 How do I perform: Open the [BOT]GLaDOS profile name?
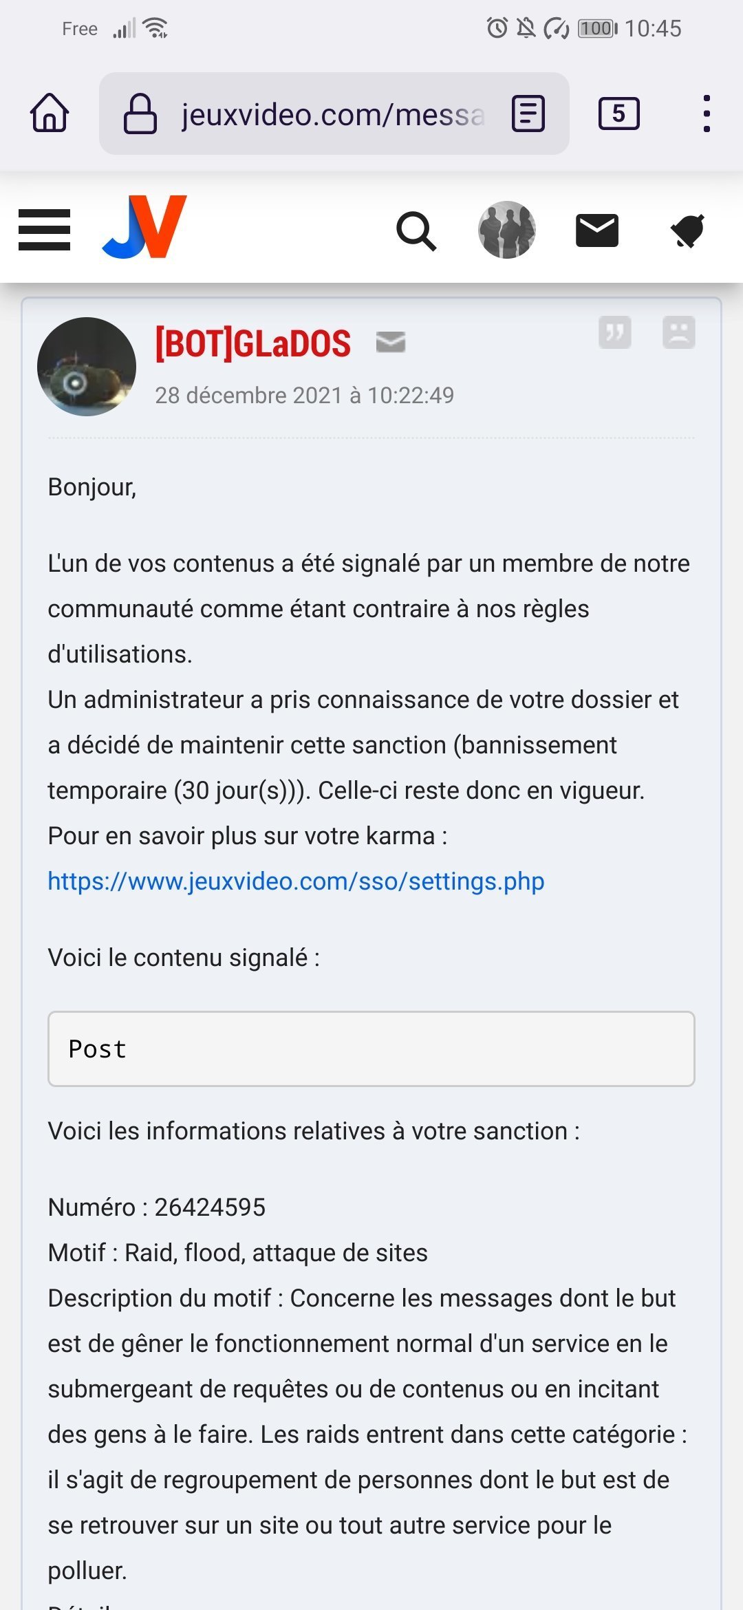253,343
